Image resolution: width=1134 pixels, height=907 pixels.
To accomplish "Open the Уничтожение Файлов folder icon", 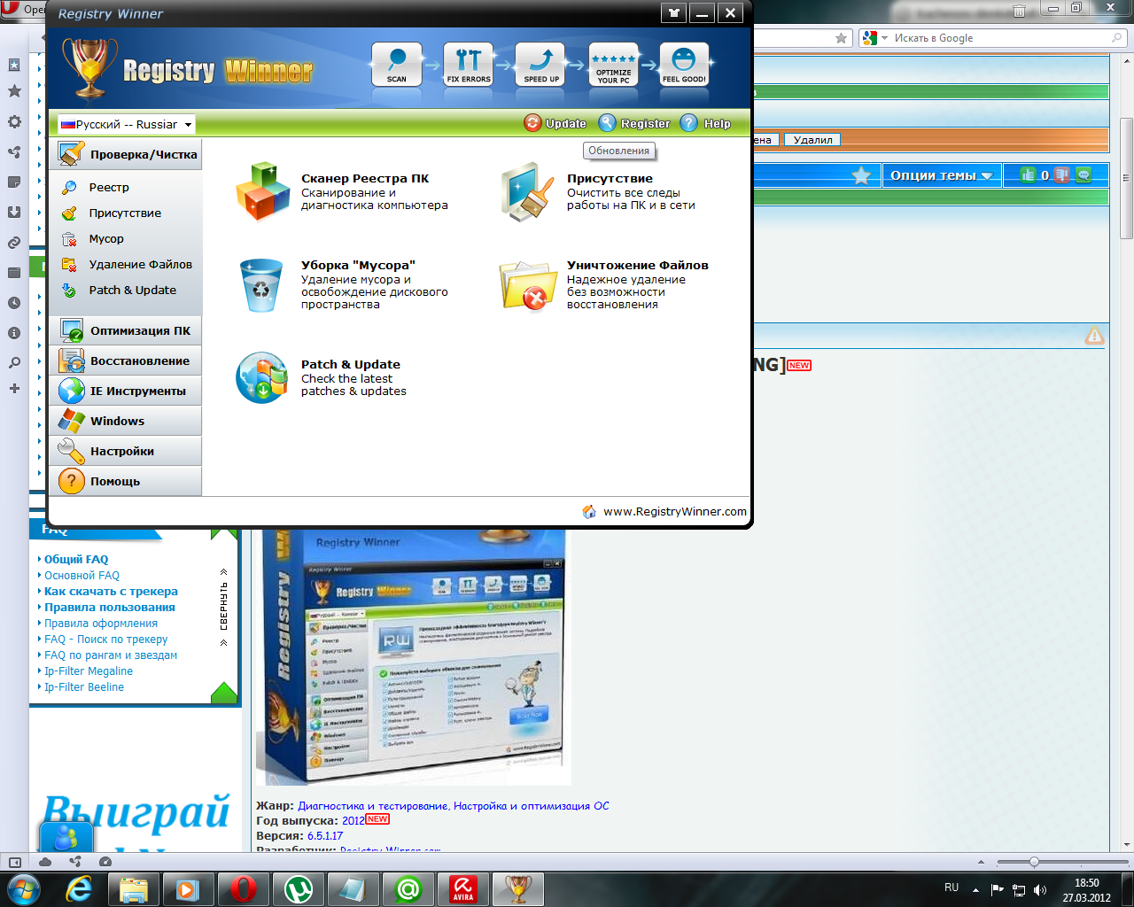I will click(x=528, y=285).
